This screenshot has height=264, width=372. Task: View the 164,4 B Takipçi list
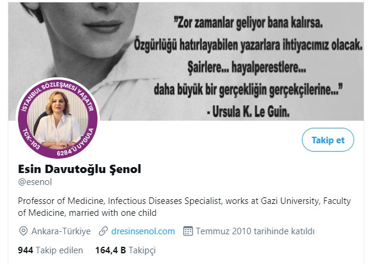[125, 250]
